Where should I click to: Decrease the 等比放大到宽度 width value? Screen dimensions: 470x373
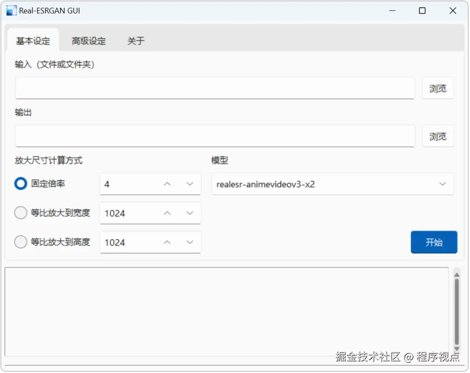coord(190,213)
